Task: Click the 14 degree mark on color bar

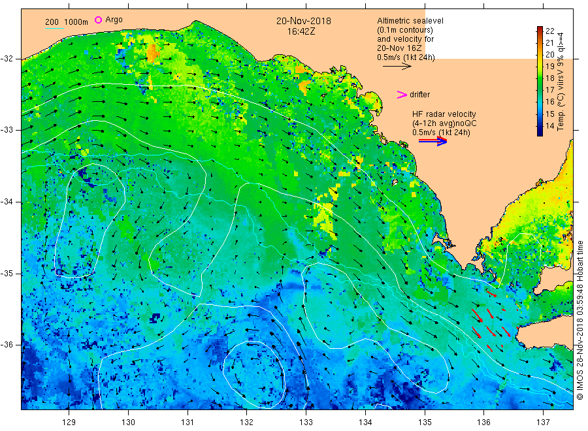Action: pos(549,125)
